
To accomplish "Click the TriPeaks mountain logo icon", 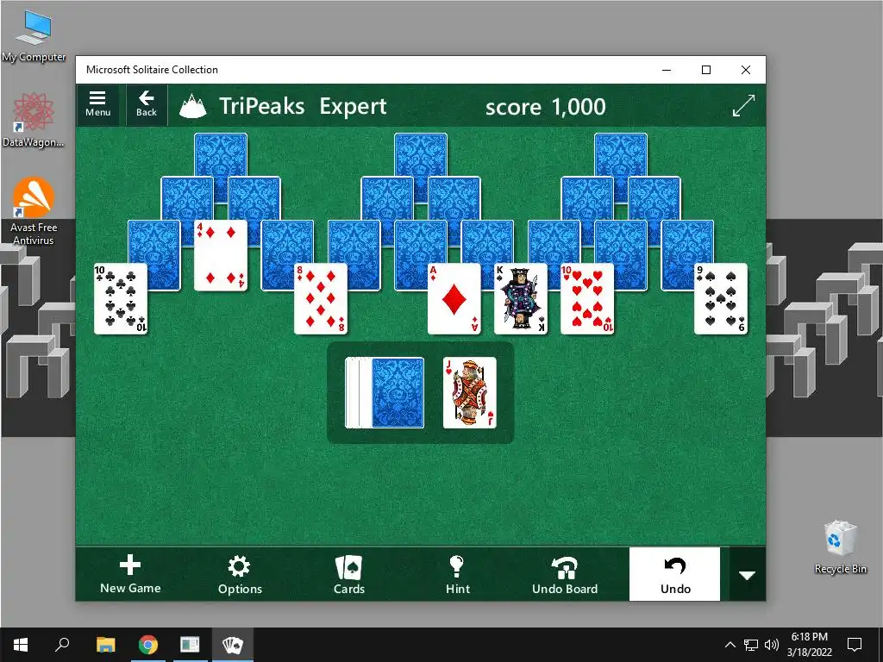I will (x=192, y=106).
